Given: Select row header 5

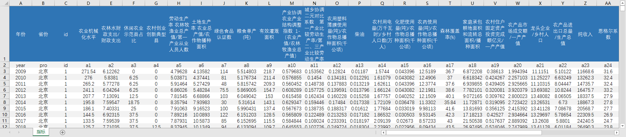Looking at the screenshot, I should 5,84.
